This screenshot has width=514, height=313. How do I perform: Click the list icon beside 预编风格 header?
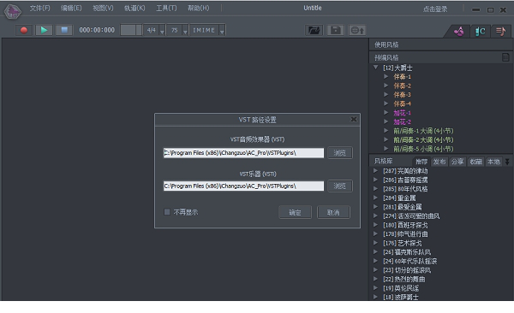click(x=505, y=57)
